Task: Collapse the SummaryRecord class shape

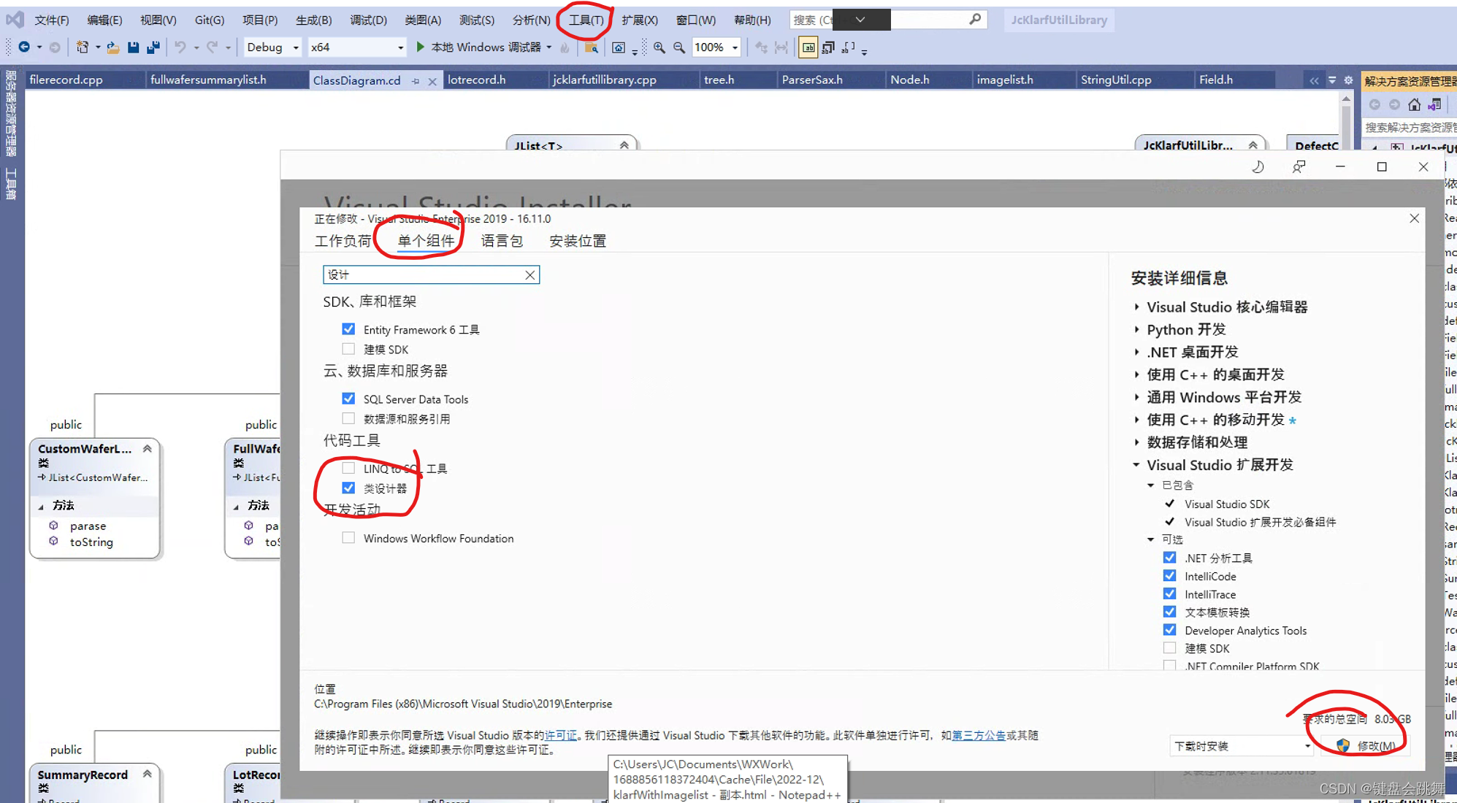Action: [148, 774]
